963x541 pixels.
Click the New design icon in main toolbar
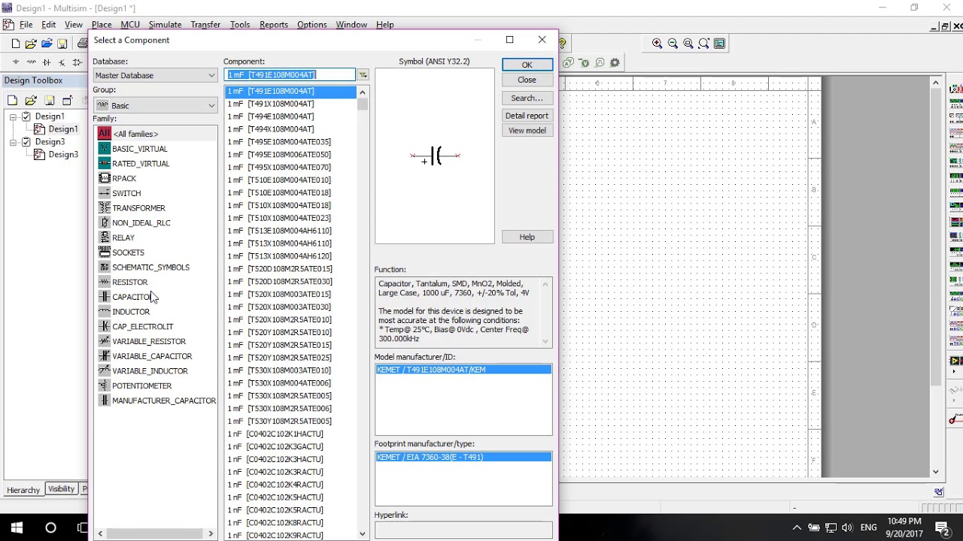(15, 44)
